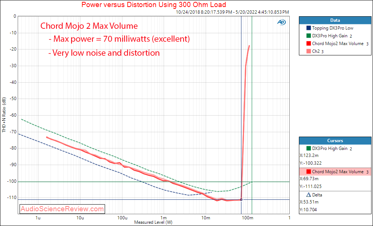The height and width of the screenshot is (226, 373).
Task: Click the -20 tick on the y-axis
Action: click(13, 49)
